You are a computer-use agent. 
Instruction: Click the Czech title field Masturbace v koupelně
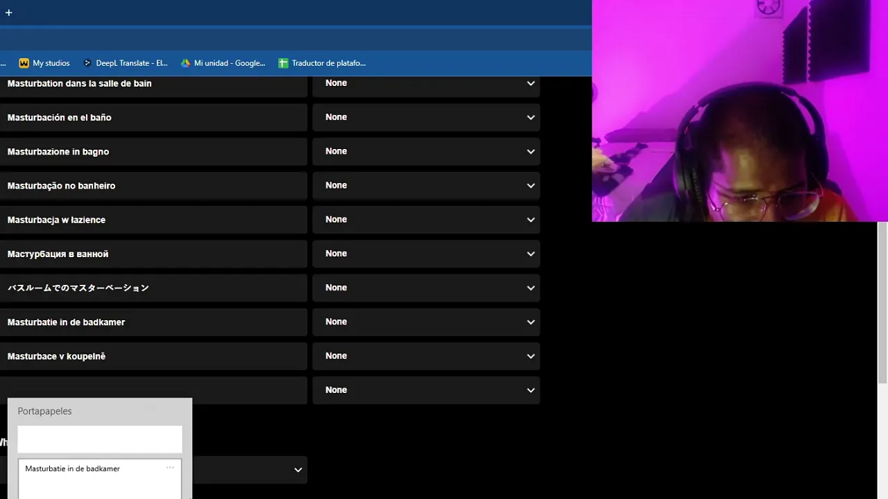click(x=153, y=356)
